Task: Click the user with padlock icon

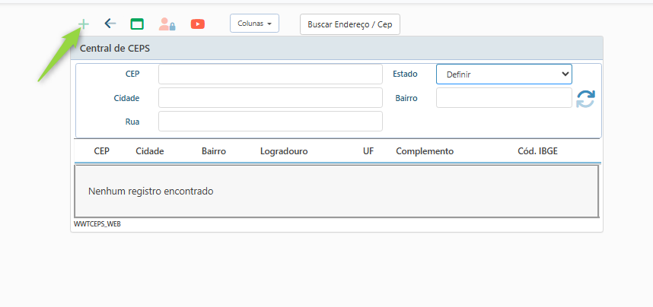Action: coord(167,24)
